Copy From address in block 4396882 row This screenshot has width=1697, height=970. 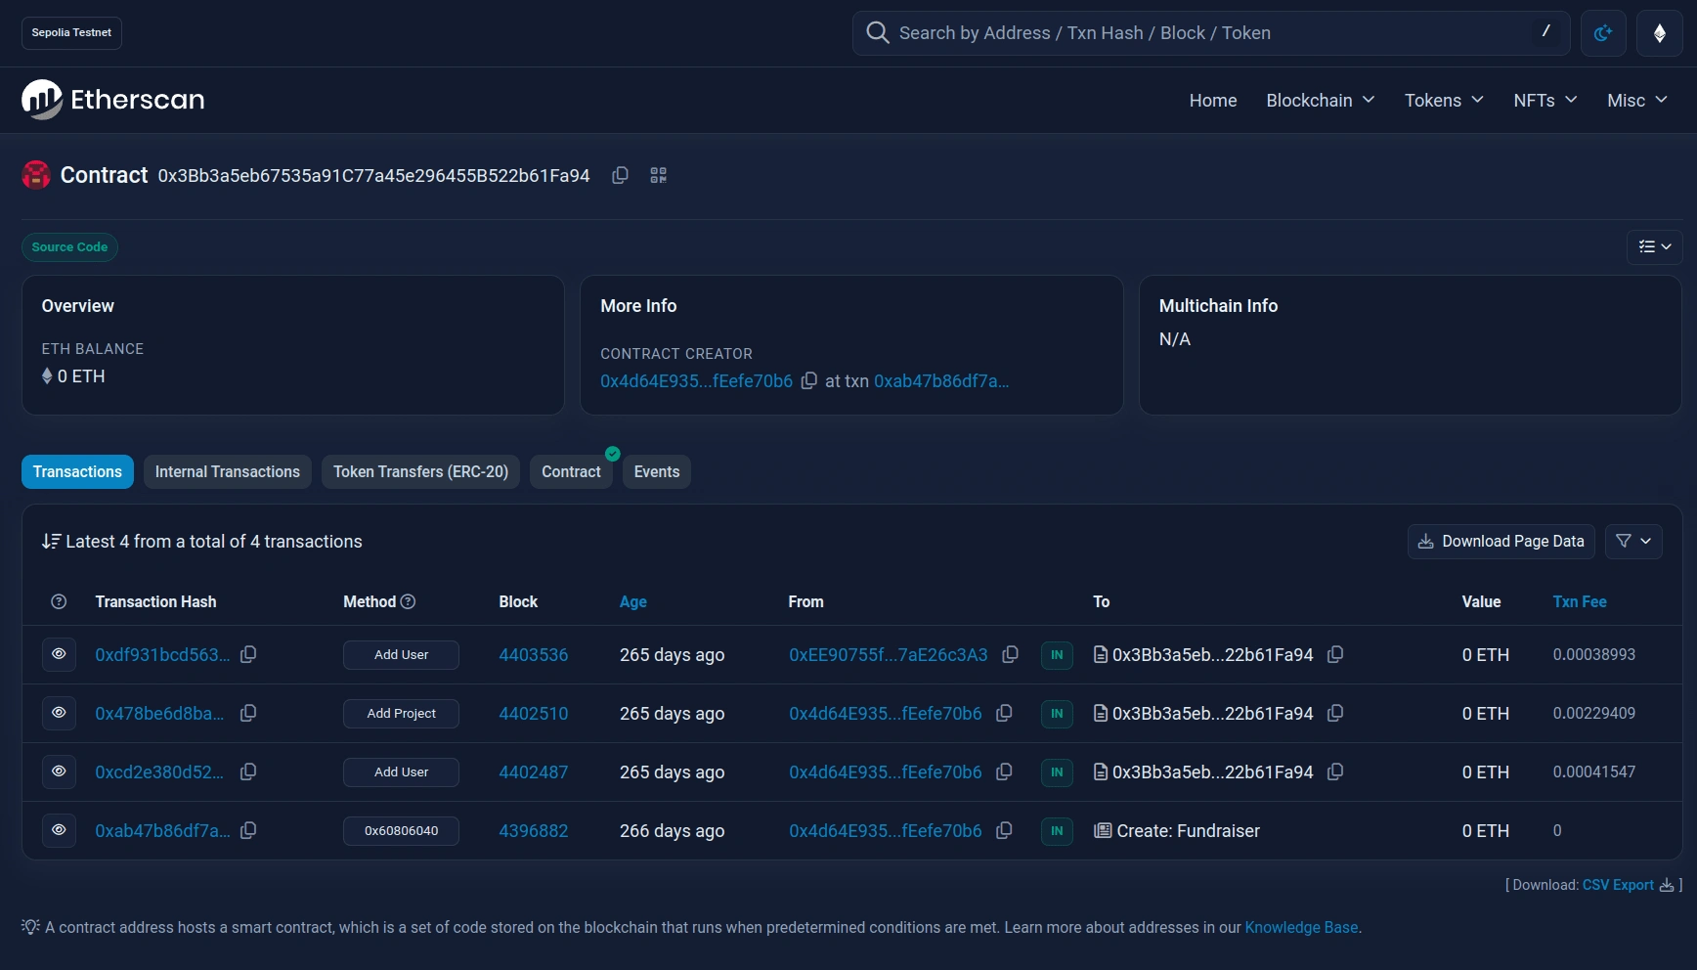(1004, 831)
